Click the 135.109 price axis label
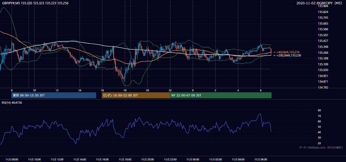Image resolution: width=346 pixels, height=162 pixels. coord(323,64)
